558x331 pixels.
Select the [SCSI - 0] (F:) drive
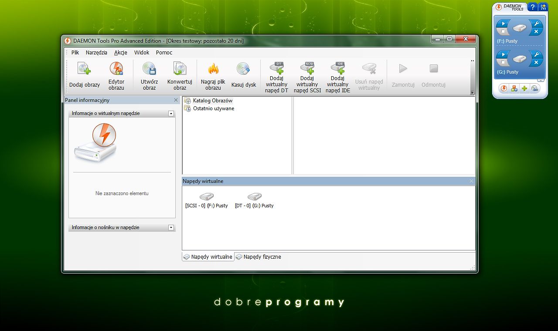pyautogui.click(x=207, y=201)
